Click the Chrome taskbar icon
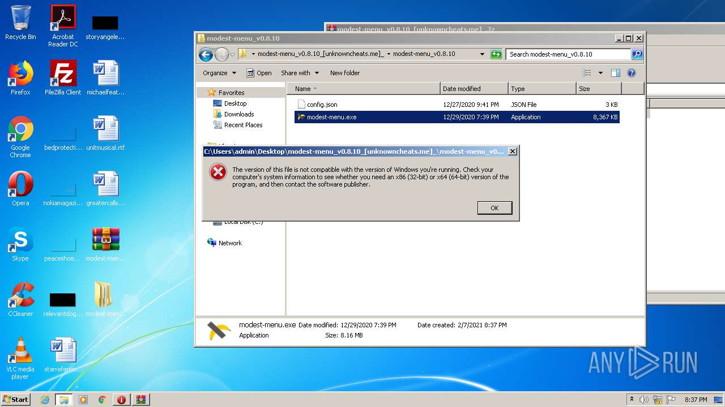This screenshot has height=407, width=725. pyautogui.click(x=103, y=400)
